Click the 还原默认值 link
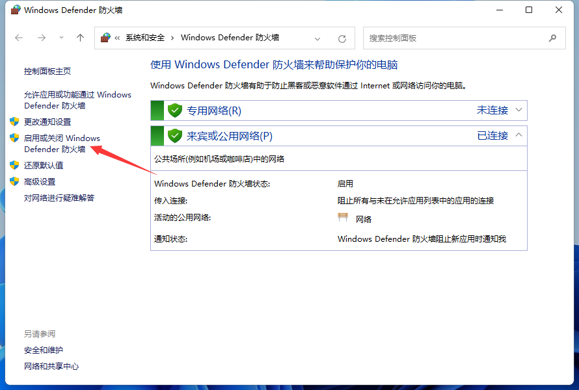 point(44,165)
